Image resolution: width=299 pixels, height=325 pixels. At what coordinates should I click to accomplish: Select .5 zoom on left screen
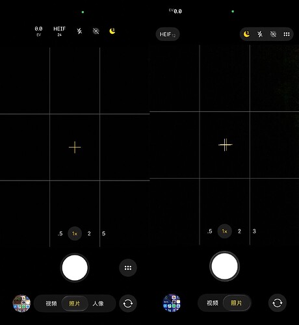click(x=60, y=233)
